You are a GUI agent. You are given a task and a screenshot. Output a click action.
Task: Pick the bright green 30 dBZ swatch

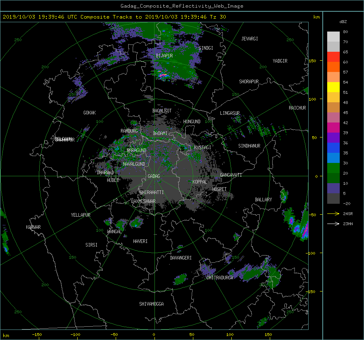click(333, 168)
